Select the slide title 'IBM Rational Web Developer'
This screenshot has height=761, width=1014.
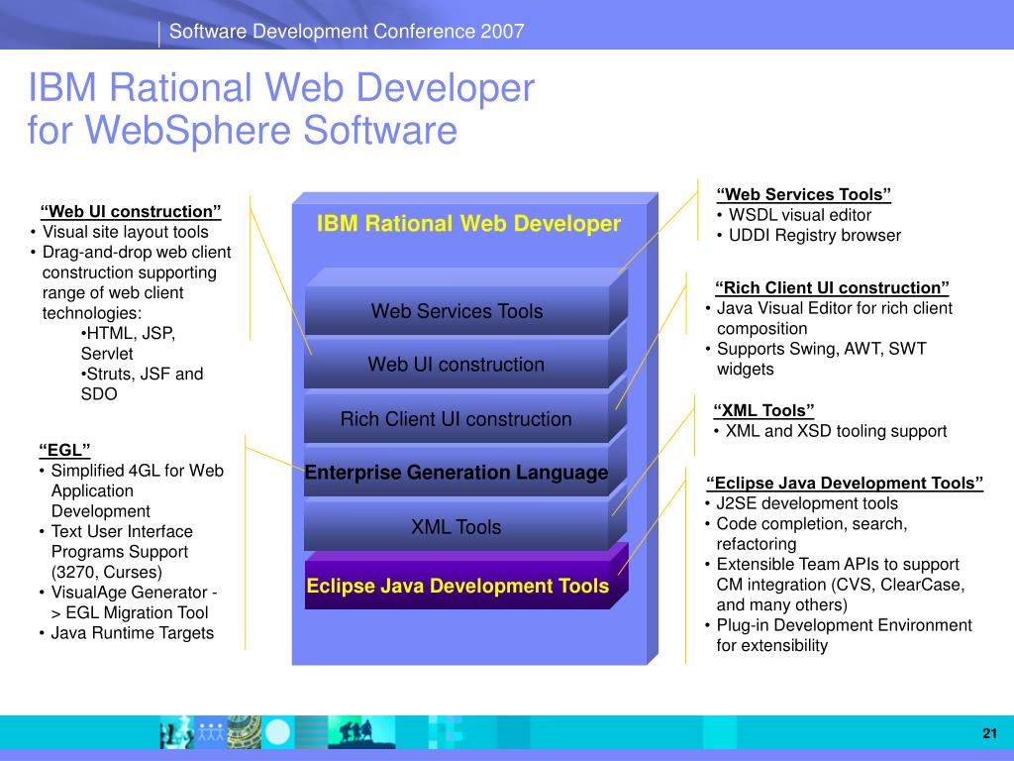tap(280, 88)
